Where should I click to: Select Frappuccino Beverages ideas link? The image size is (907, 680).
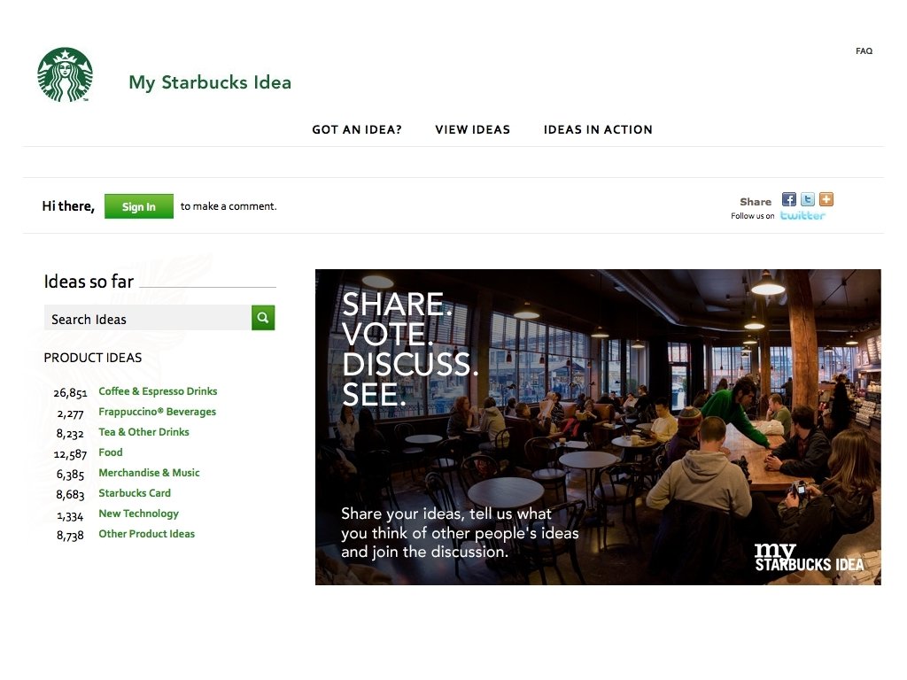158,412
